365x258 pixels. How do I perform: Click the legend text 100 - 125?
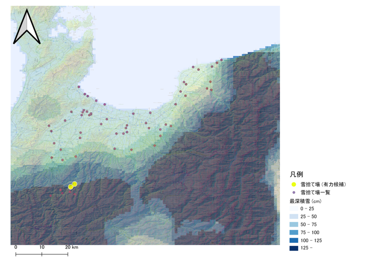(311, 240)
